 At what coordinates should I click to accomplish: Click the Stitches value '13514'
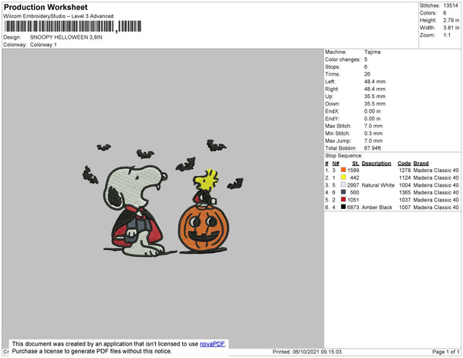click(x=451, y=5)
